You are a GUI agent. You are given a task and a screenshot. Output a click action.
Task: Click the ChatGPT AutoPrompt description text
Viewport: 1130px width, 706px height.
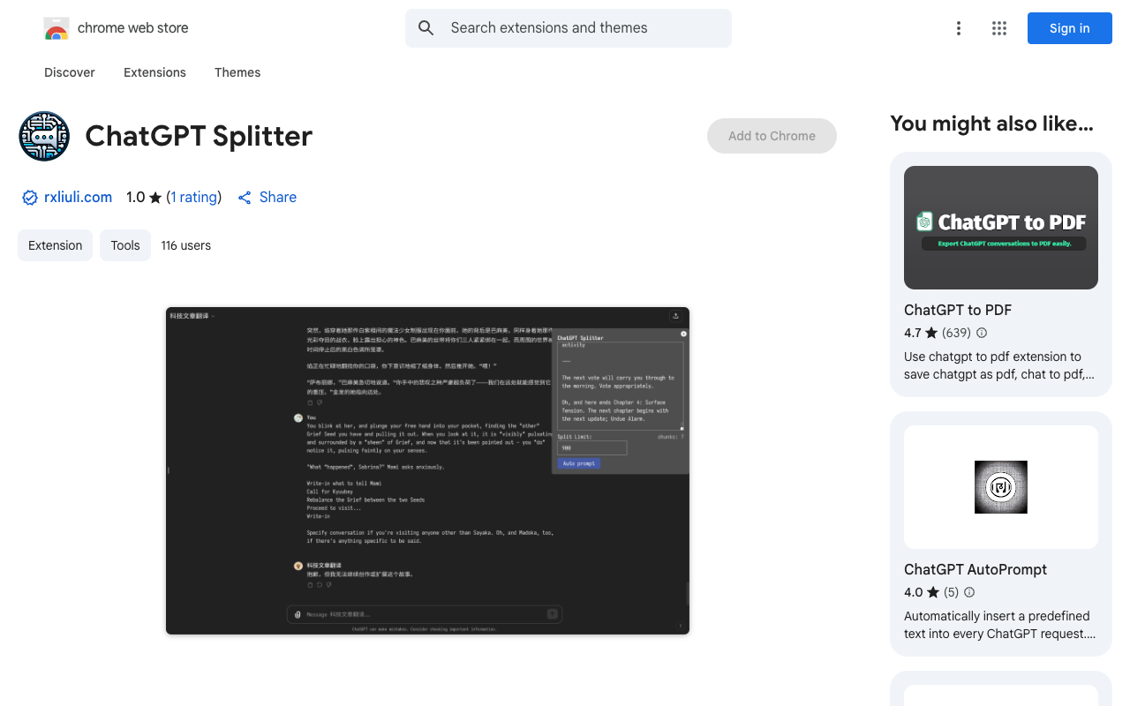point(999,625)
